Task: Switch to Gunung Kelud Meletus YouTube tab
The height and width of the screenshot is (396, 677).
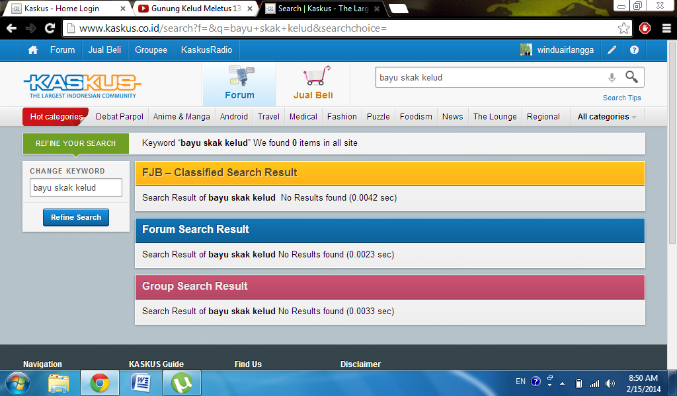Action: point(195,9)
